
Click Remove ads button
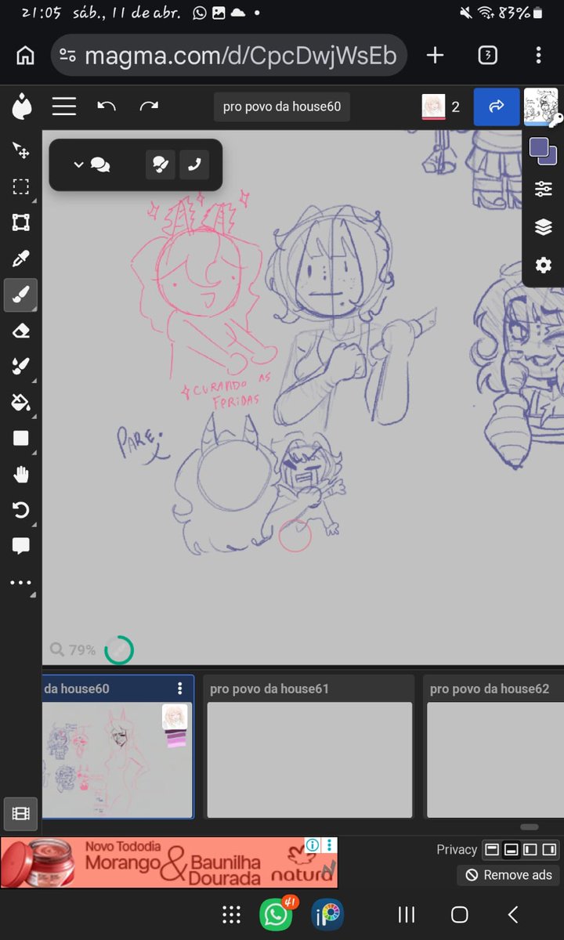tap(508, 875)
